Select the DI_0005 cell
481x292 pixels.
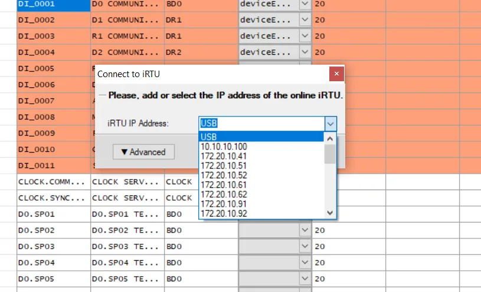point(54,68)
